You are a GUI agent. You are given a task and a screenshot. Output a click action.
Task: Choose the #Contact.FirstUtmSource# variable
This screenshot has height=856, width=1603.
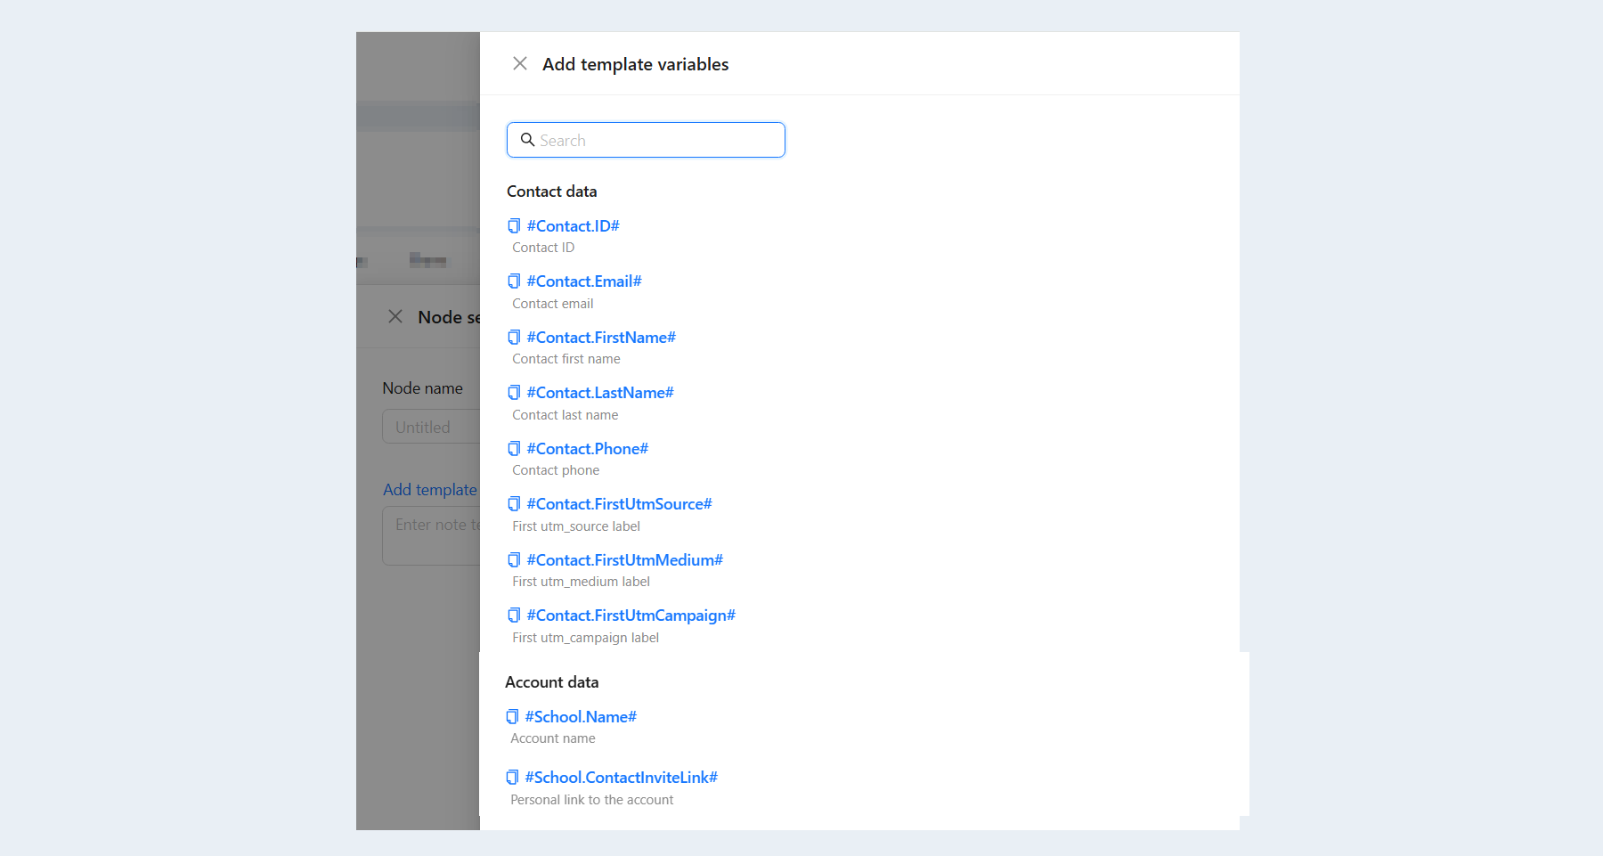coord(619,504)
